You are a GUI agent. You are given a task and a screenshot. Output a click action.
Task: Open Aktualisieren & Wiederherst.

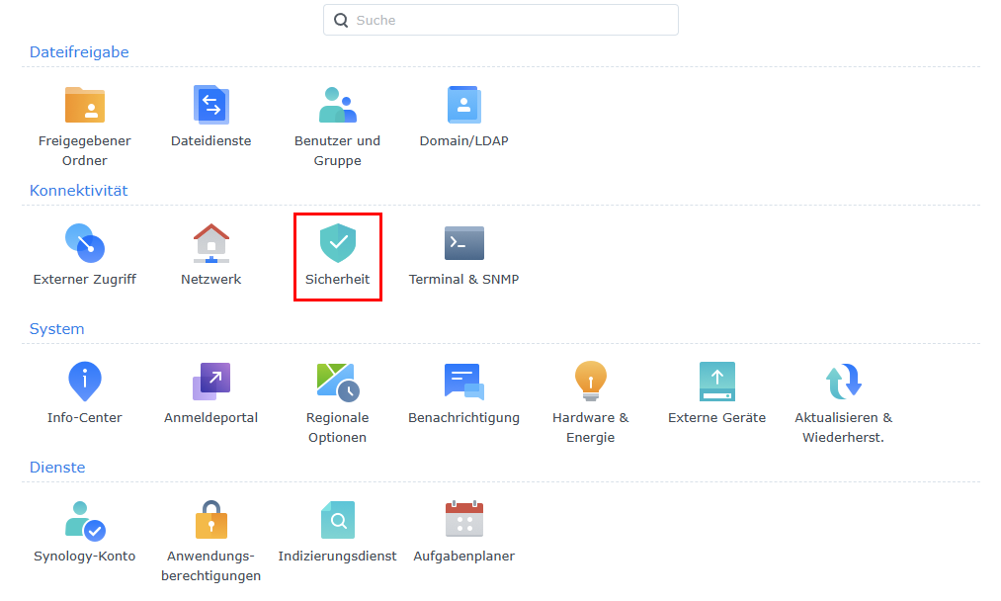[843, 382]
